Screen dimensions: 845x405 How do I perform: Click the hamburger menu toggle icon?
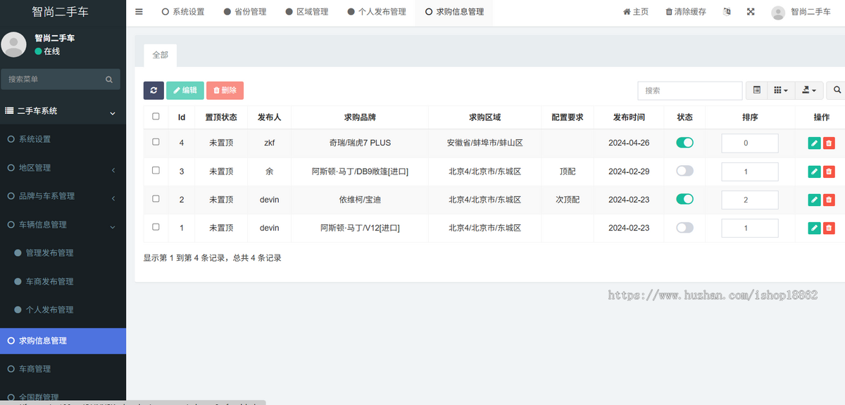click(139, 12)
